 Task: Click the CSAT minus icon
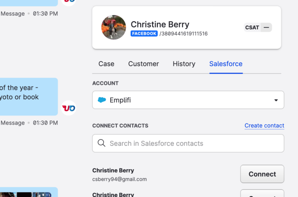point(267,27)
